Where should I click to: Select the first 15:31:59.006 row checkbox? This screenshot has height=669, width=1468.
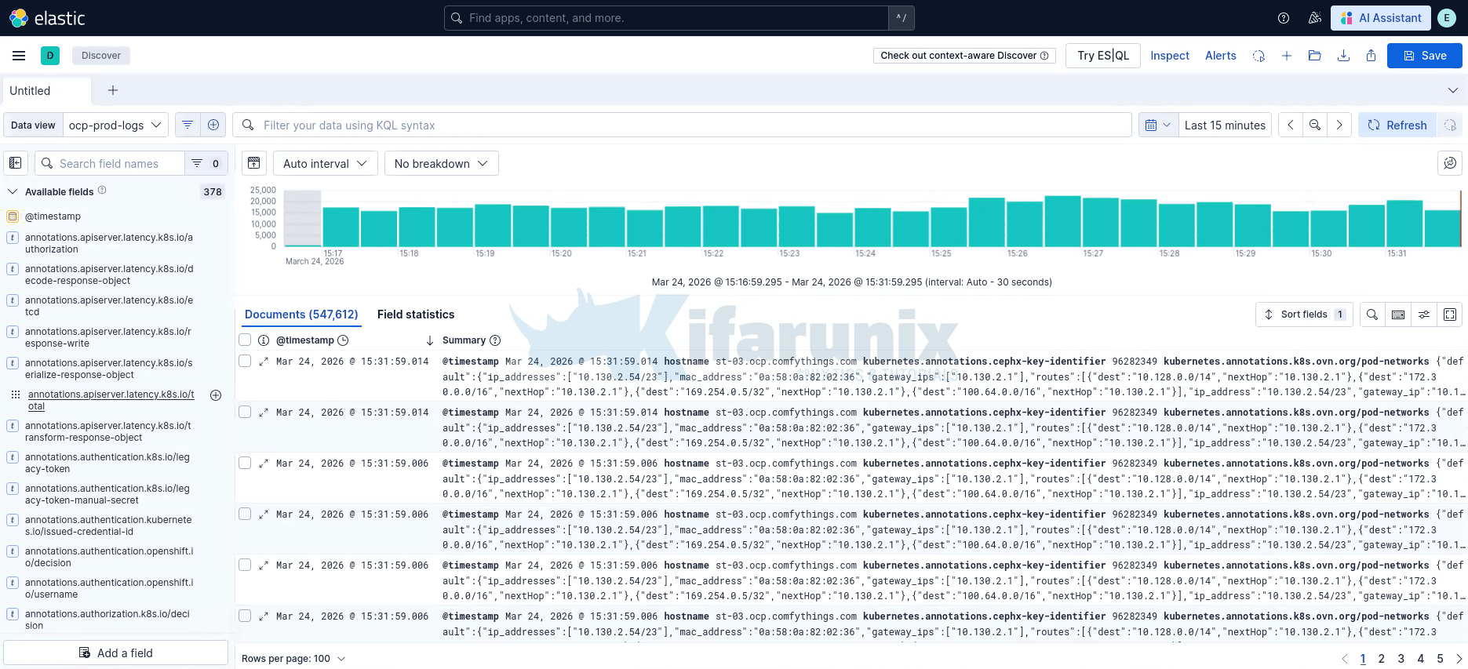[245, 463]
